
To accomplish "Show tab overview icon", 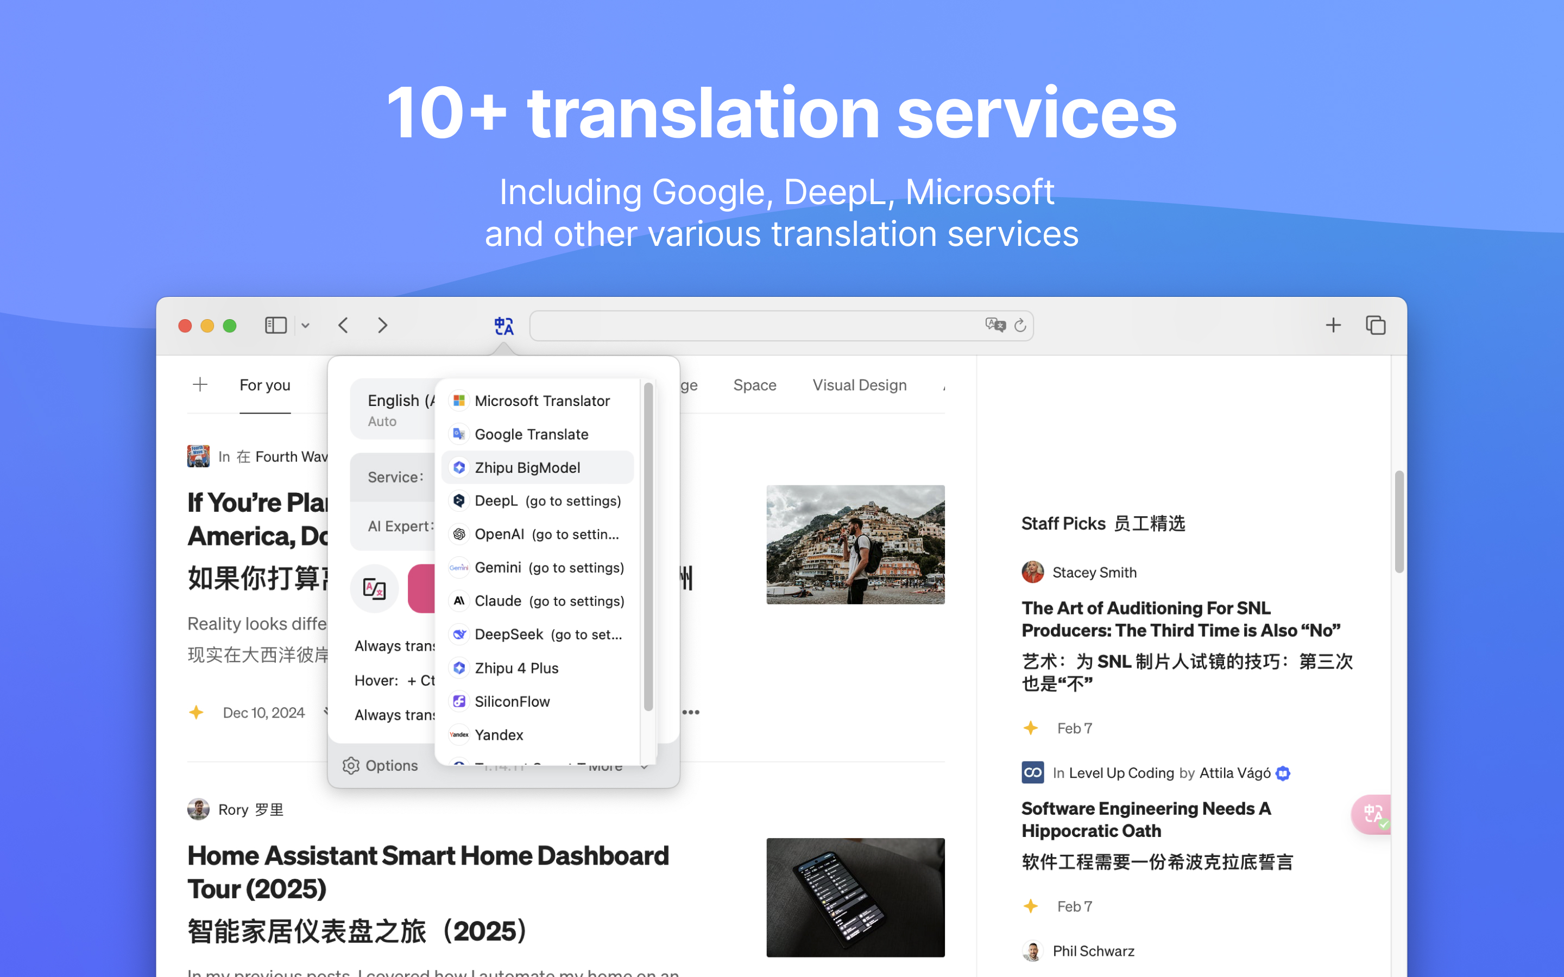I will [x=1375, y=325].
